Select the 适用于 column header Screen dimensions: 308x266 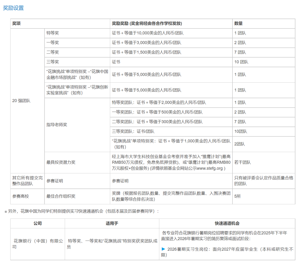click(112, 224)
